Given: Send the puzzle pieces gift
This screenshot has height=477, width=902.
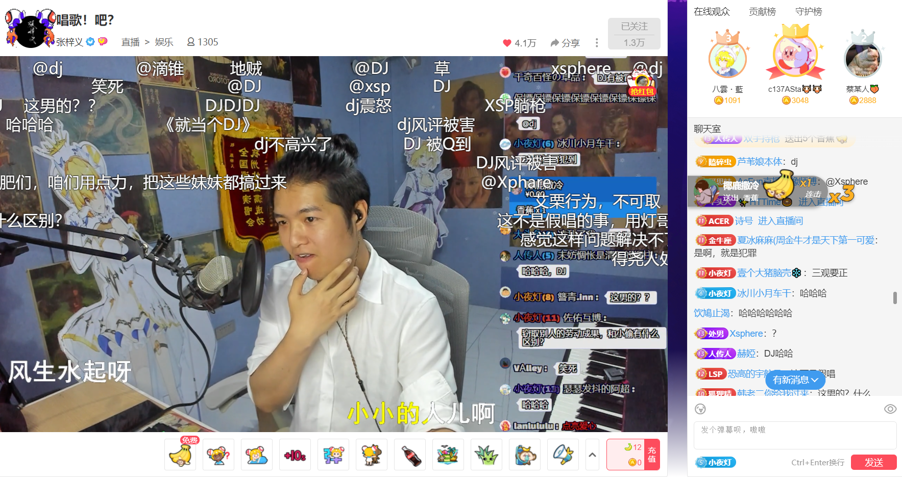Looking at the screenshot, I should (333, 454).
